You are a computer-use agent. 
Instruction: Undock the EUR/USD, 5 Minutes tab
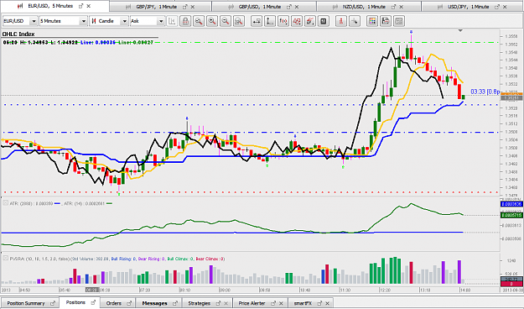click(x=80, y=6)
